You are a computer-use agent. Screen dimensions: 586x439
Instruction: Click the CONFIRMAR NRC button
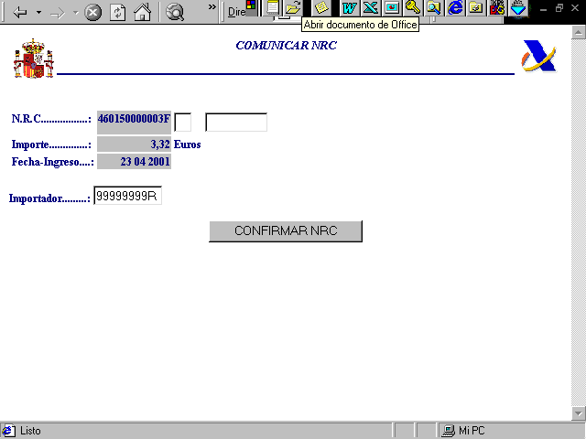286,231
